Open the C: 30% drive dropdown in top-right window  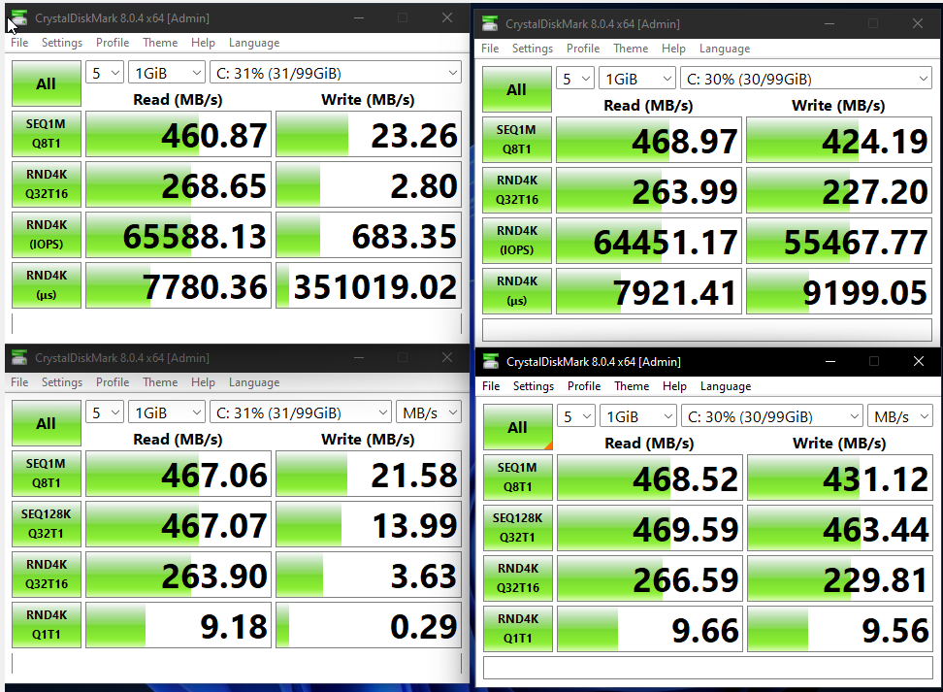[806, 79]
